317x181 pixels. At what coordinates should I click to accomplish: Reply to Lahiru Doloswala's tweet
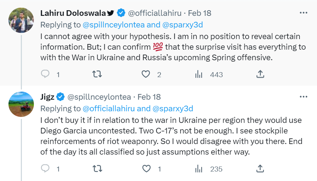click(x=45, y=74)
